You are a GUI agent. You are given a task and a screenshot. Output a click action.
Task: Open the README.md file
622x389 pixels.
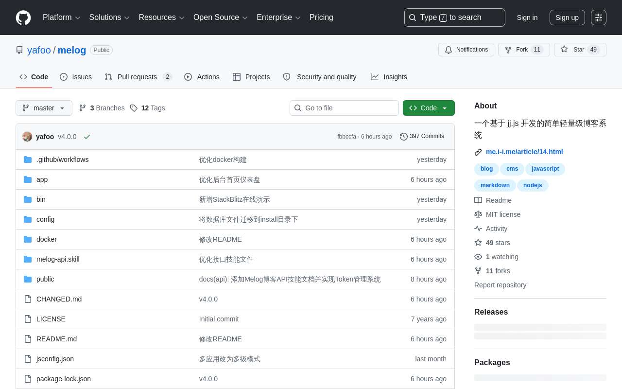[56, 339]
